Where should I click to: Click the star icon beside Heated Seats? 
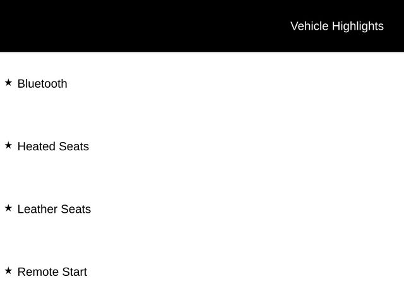tap(8, 145)
